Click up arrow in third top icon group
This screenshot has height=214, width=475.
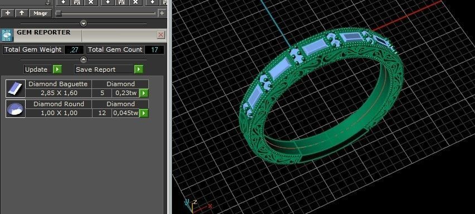click(152, 2)
